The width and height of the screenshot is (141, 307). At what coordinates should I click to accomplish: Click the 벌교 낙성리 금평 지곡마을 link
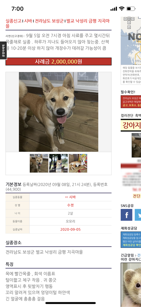(x=59, y=24)
